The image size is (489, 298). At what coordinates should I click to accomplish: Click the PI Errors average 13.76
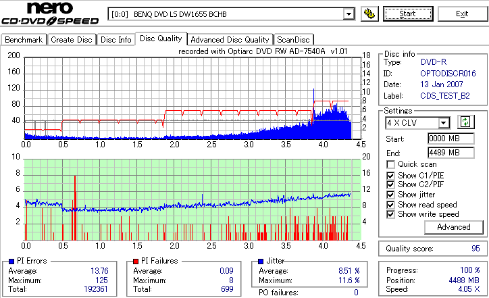pyautogui.click(x=99, y=271)
